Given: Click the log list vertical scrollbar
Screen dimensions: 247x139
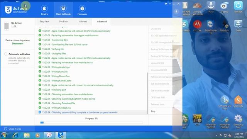Looking at the screenshot, I should tap(147, 93).
